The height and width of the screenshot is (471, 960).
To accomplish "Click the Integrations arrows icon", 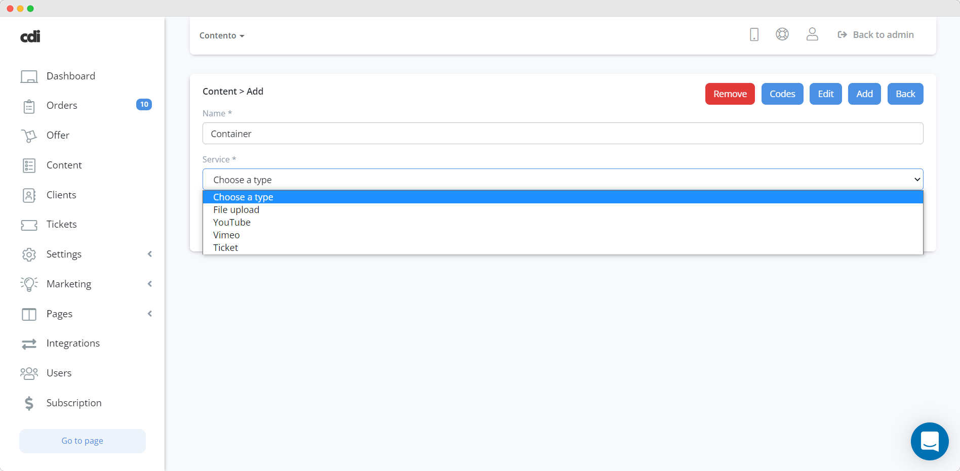I will [29, 344].
